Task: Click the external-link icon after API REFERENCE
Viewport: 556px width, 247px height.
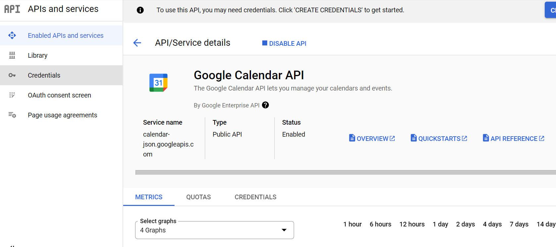Action: 542,138
